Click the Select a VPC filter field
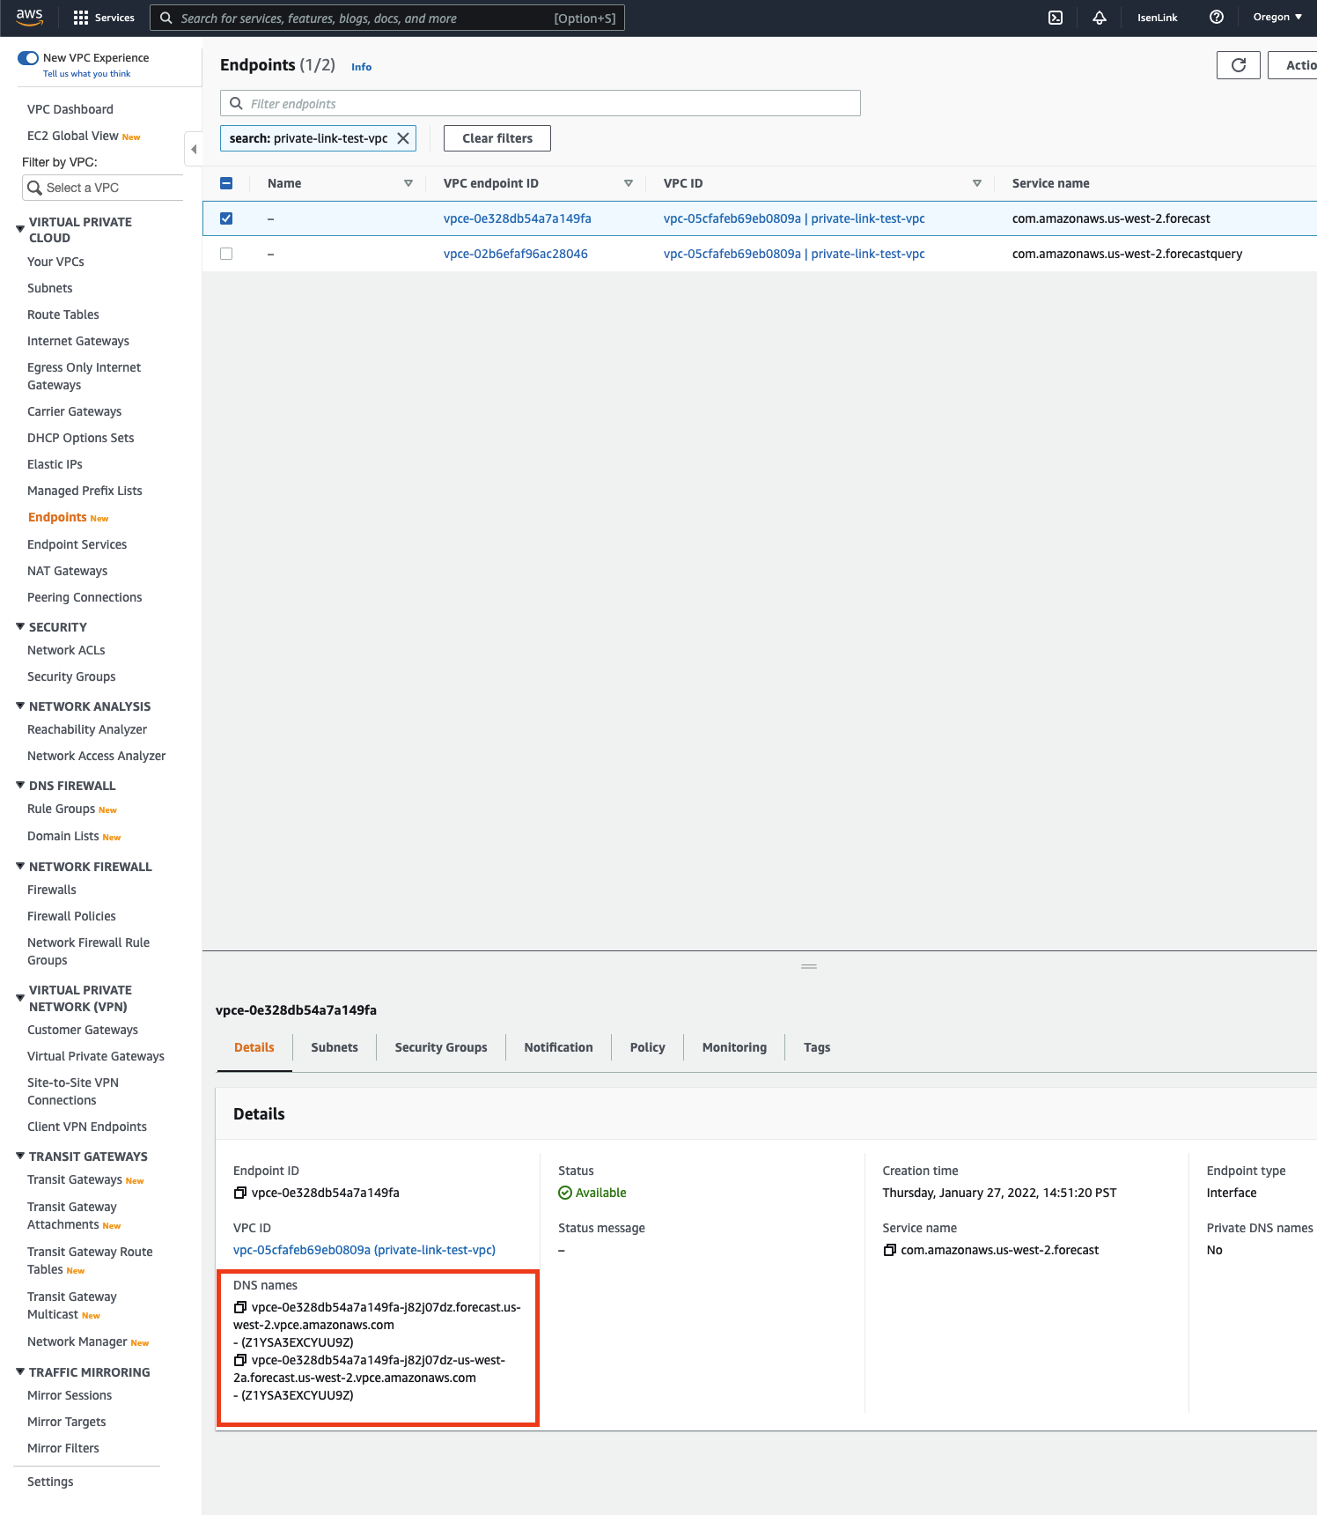 pos(103,188)
